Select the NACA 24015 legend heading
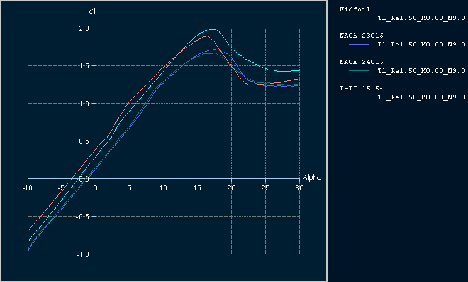Image resolution: width=468 pixels, height=282 pixels. coord(360,62)
